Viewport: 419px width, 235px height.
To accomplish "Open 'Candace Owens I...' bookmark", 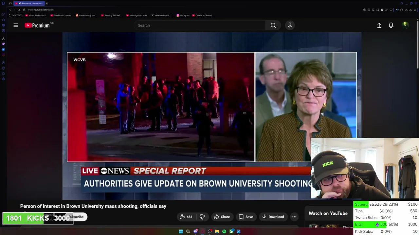I will 203,15.
